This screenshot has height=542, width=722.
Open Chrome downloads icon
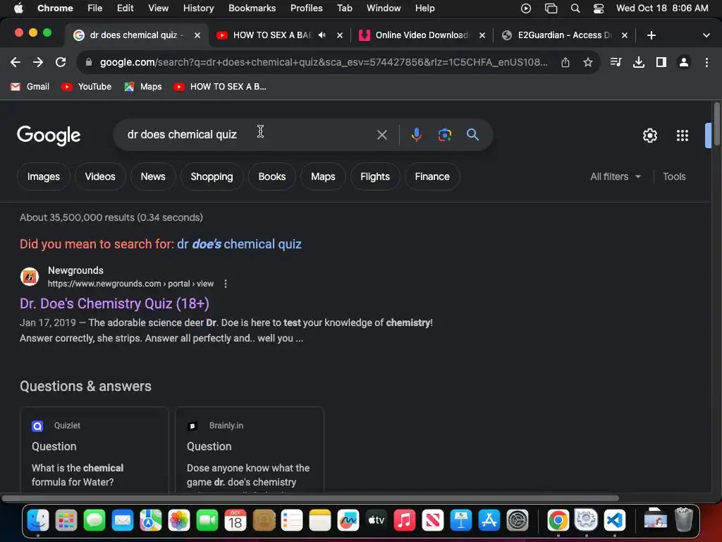(639, 62)
